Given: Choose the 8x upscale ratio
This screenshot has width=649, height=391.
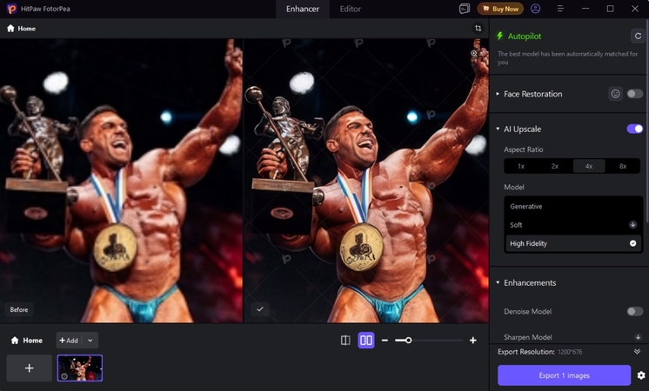Looking at the screenshot, I should pos(623,166).
